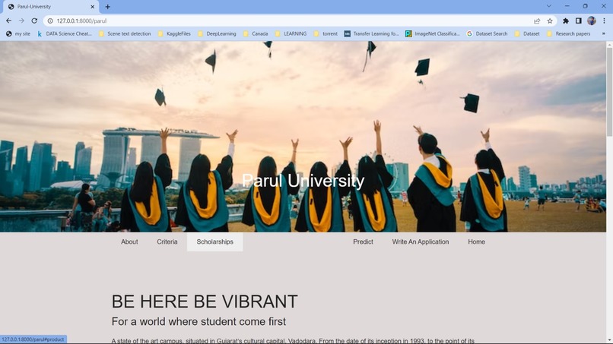
Task: Toggle the browser side panel icon
Action: [578, 21]
